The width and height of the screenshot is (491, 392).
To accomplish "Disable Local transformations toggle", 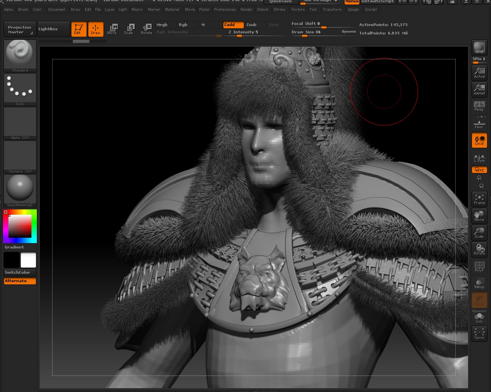I will point(479,140).
